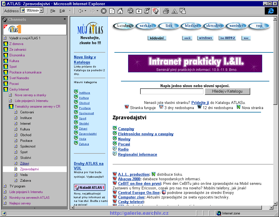Select the top navigation tab
This screenshot has height=217, width=279.
point(259,26)
